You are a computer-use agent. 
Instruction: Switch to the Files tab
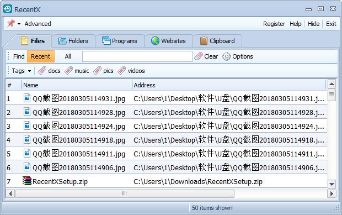(33, 41)
